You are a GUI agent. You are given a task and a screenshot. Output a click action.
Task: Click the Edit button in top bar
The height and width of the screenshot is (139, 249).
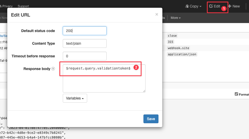tap(215, 6)
